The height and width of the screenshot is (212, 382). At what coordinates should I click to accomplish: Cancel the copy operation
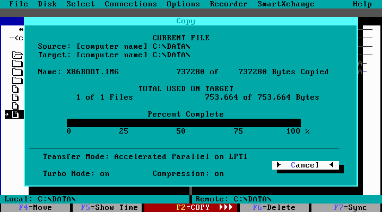point(306,165)
